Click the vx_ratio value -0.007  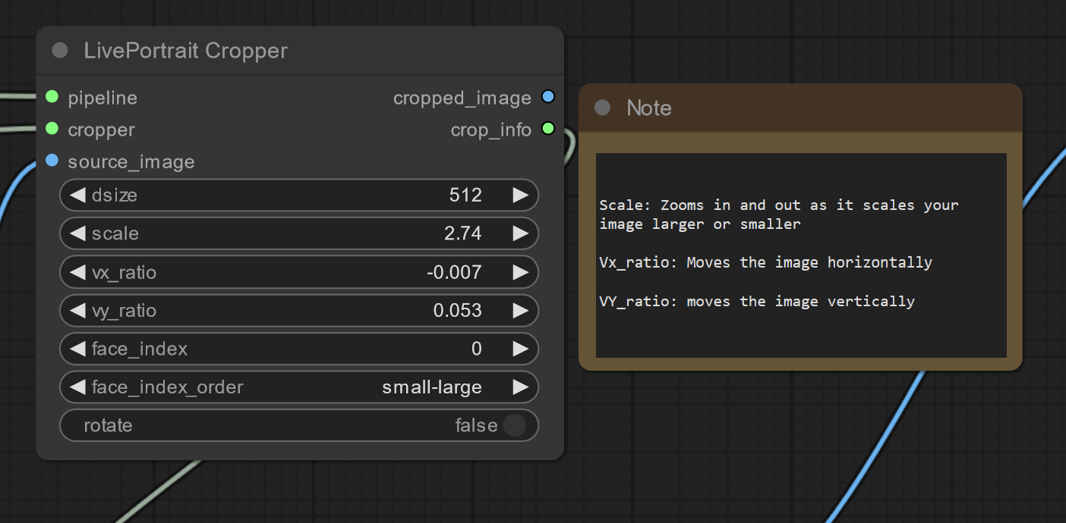[454, 272]
